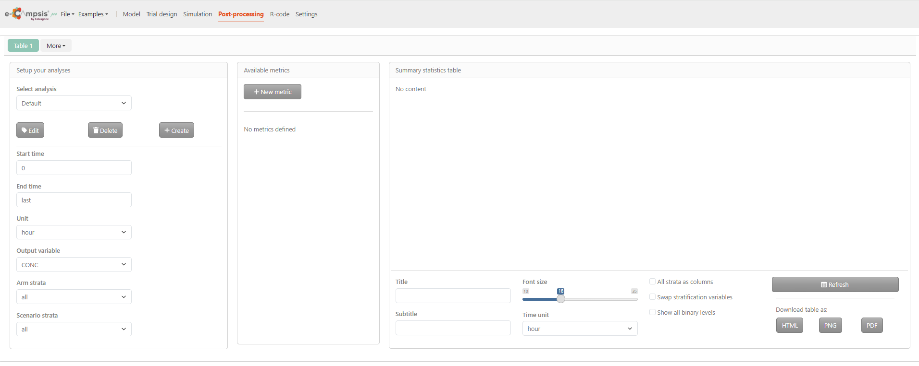Viewport: 919px width, 366px height.
Task: Refresh the summary statistics table
Action: click(835, 284)
